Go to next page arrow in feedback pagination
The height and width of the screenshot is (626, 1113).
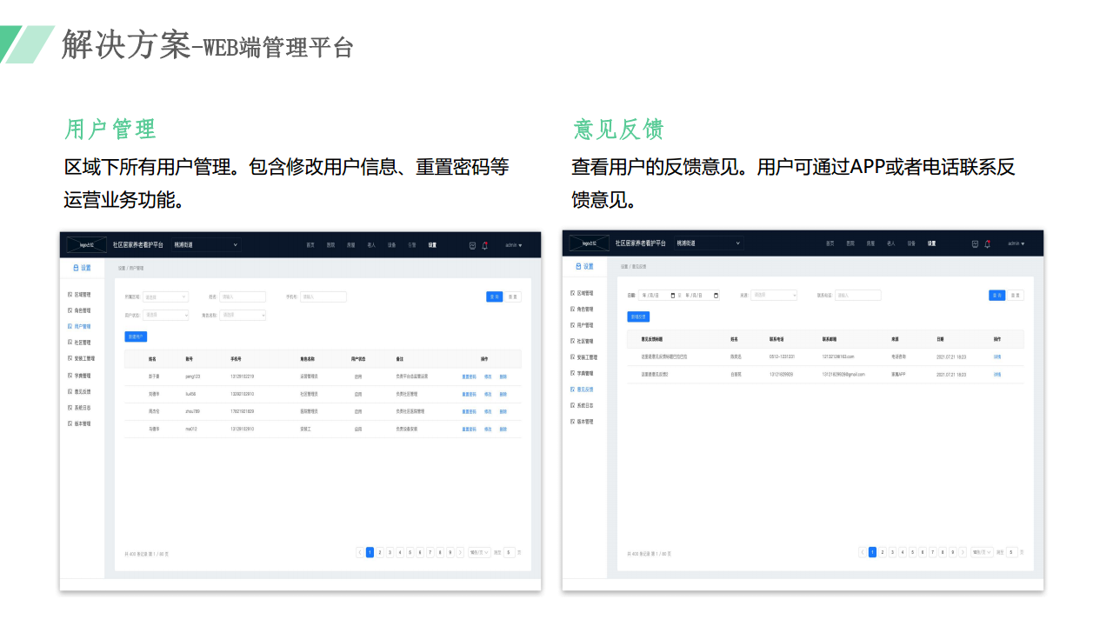click(x=963, y=552)
